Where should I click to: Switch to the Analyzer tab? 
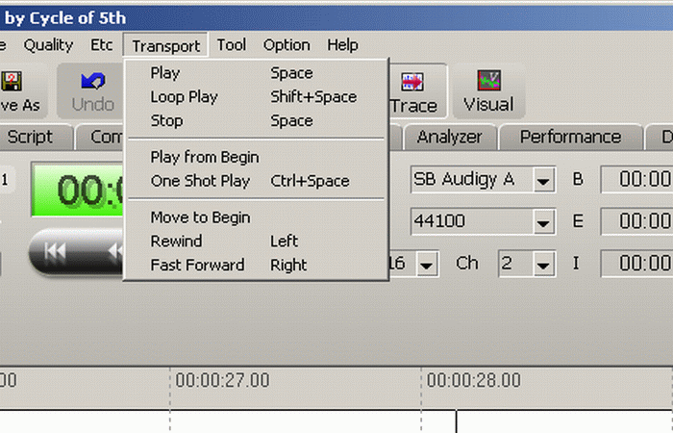449,138
